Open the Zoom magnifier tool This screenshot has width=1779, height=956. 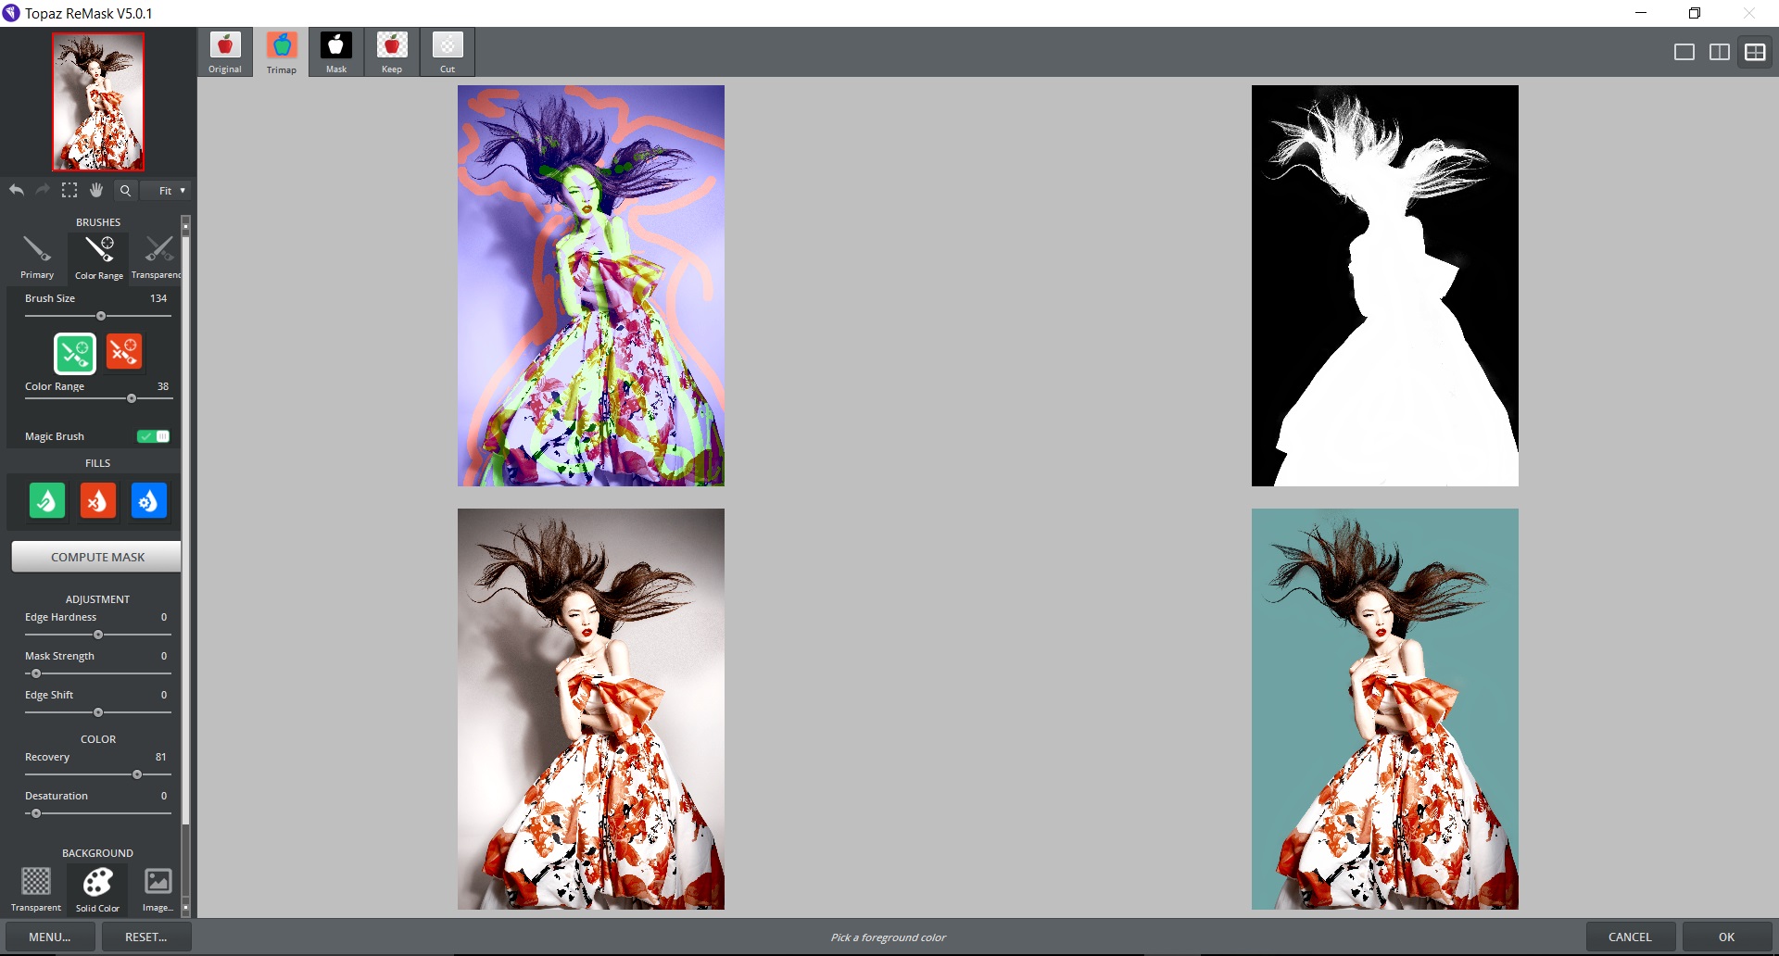click(124, 190)
